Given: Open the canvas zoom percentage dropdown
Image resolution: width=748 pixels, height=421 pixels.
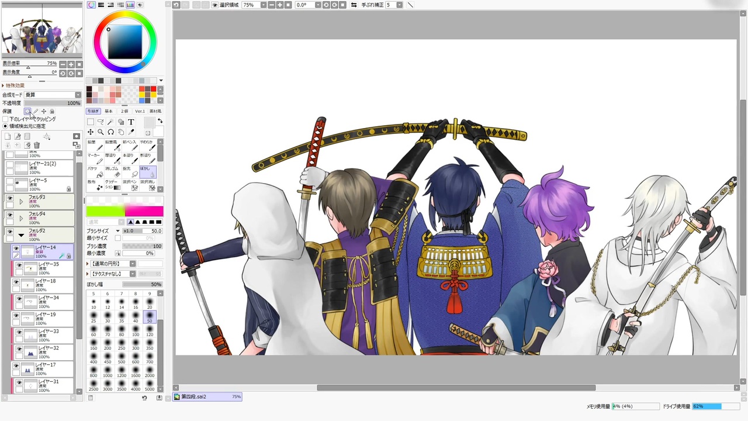Looking at the screenshot, I should point(264,5).
